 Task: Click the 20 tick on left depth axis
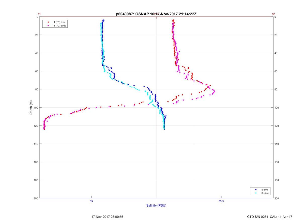(36, 35)
